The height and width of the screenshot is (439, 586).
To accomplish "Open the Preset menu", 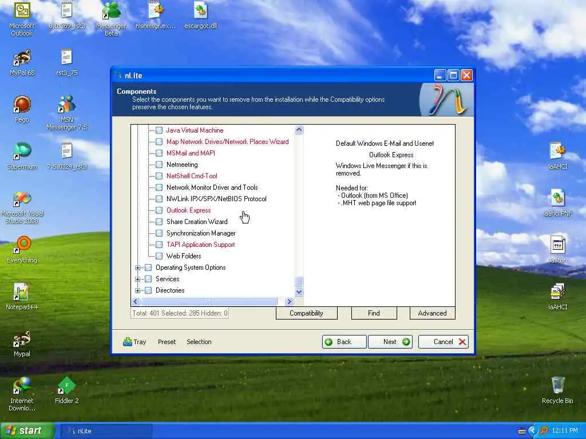I will [167, 342].
